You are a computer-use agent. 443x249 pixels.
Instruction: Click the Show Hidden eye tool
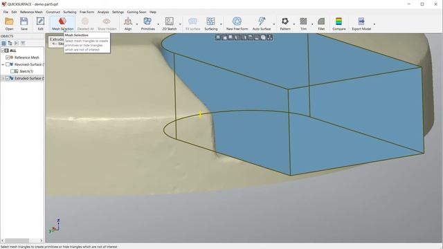107,24
